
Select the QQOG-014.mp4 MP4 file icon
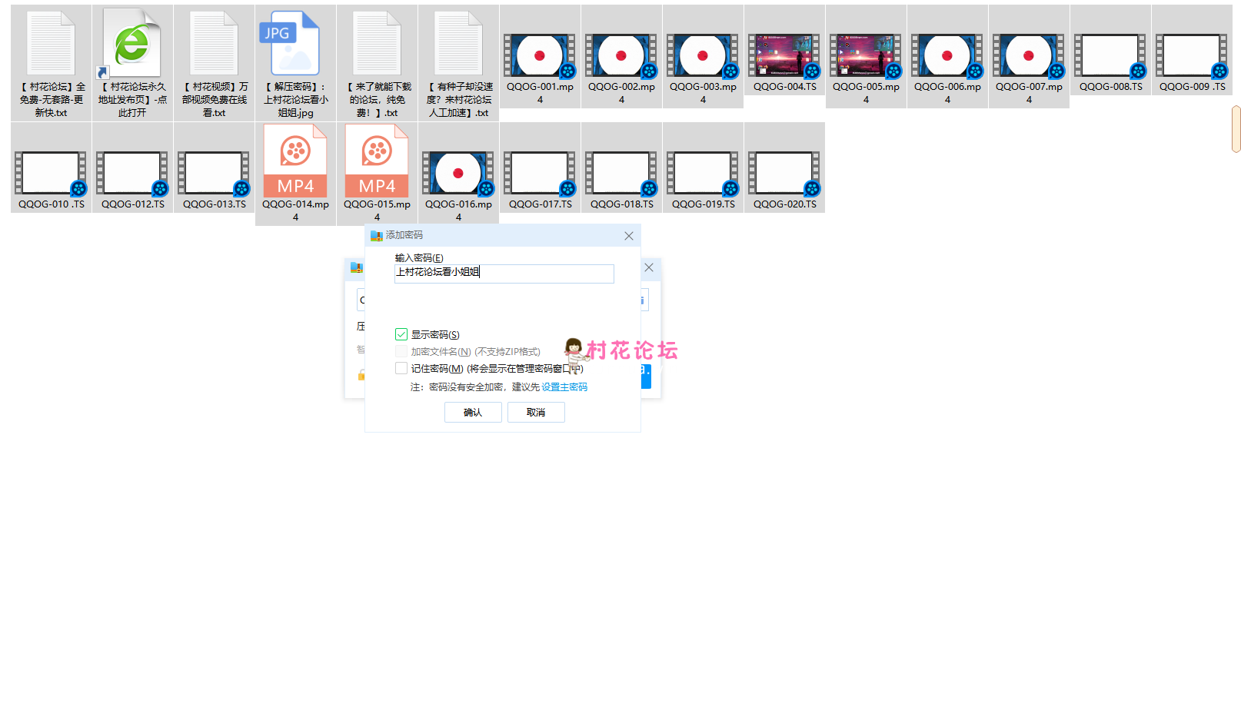click(x=295, y=162)
